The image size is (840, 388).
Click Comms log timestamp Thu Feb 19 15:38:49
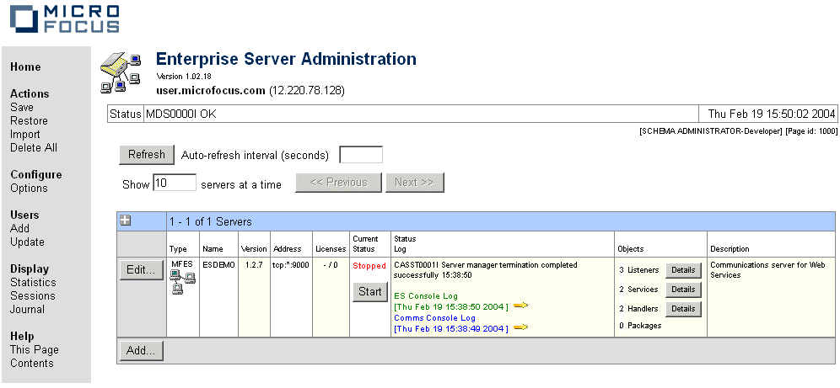coord(451,329)
